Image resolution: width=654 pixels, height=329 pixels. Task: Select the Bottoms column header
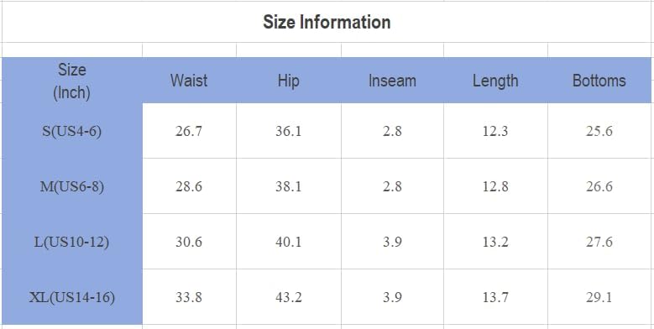pos(599,81)
